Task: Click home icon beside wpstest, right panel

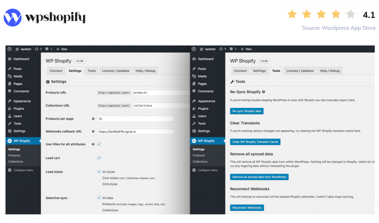Action: coord(202,49)
